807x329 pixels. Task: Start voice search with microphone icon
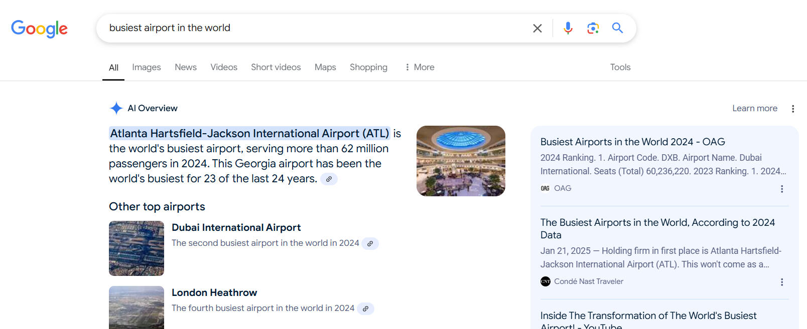pos(568,28)
